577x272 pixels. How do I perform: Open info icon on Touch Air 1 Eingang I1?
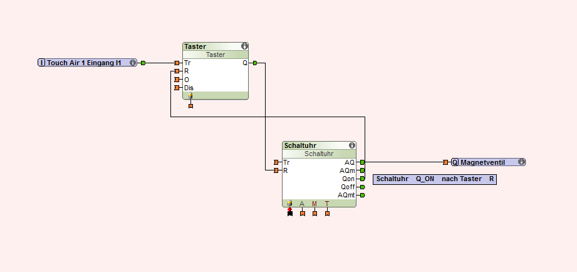tap(133, 63)
